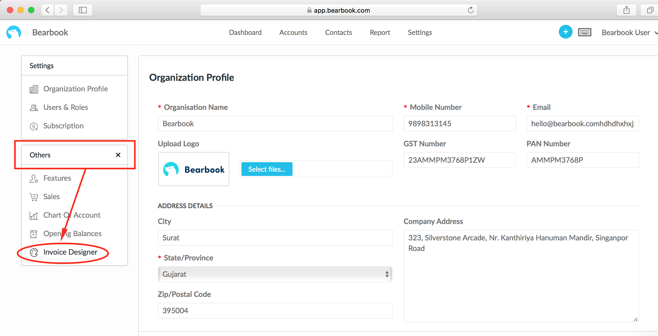
Task: Click the Opening Balances ledger icon
Action: 34,234
